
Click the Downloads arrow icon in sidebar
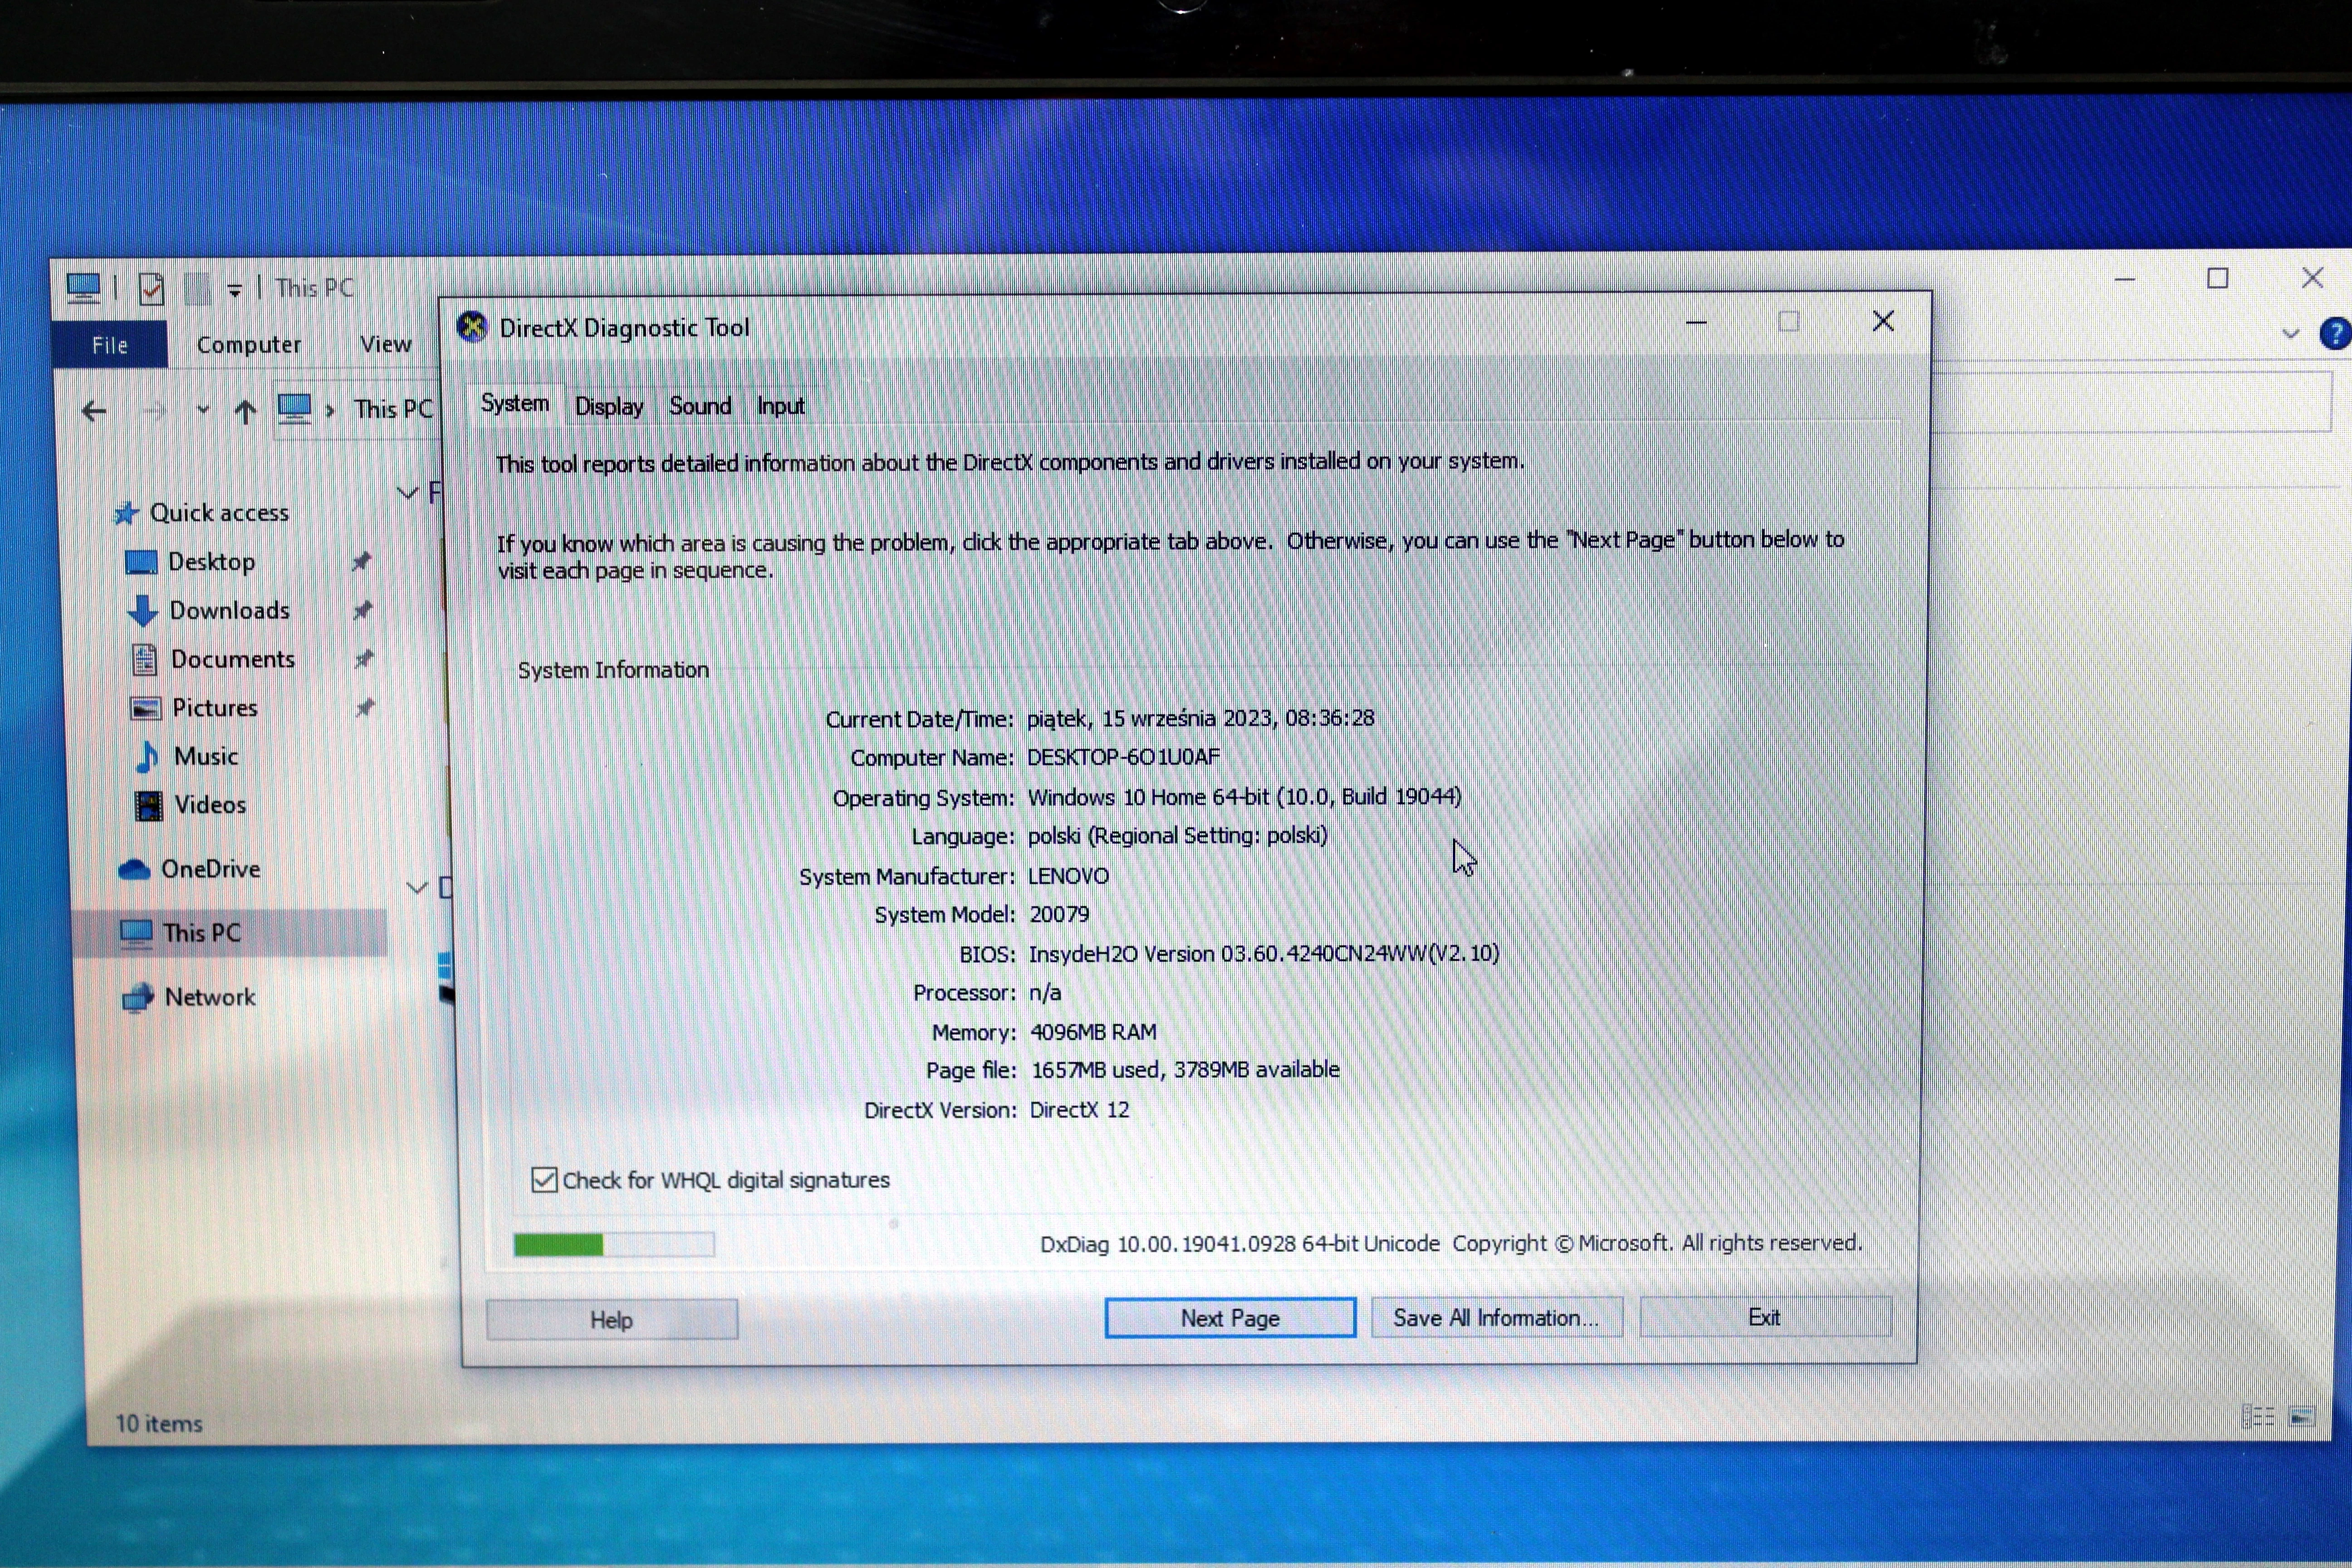[142, 611]
